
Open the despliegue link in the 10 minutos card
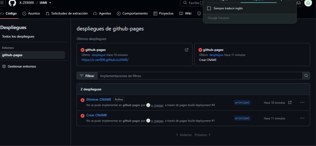(98, 55)
